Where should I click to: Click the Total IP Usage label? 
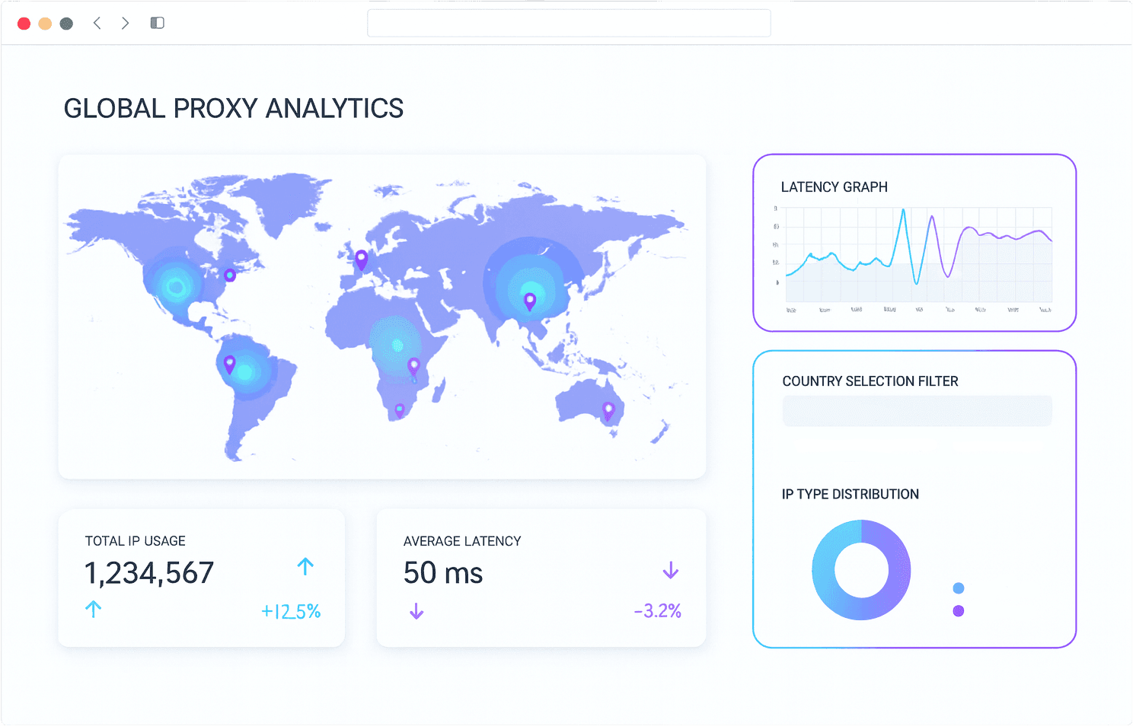[x=136, y=541]
